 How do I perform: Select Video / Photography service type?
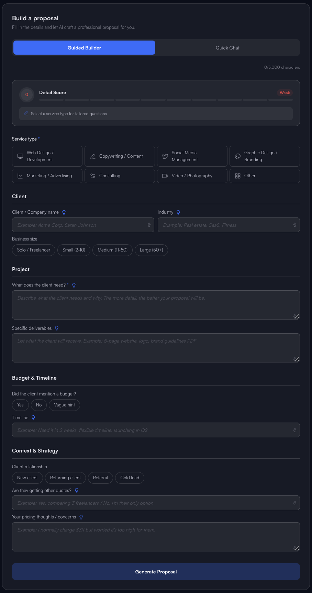tap(192, 176)
